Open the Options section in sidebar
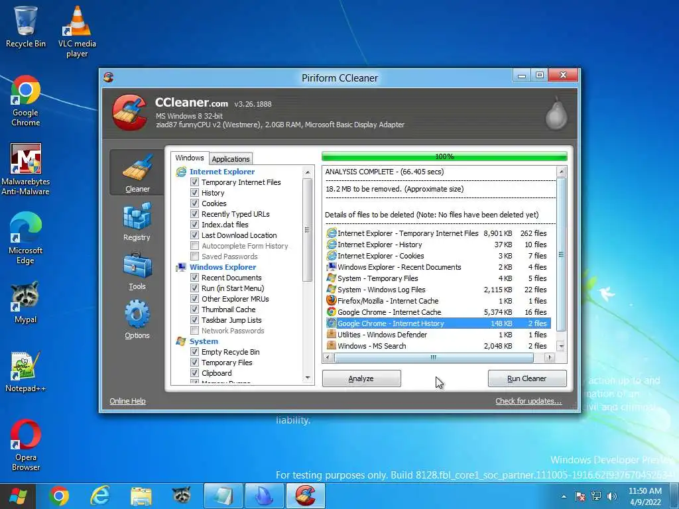The height and width of the screenshot is (509, 679). [x=137, y=320]
